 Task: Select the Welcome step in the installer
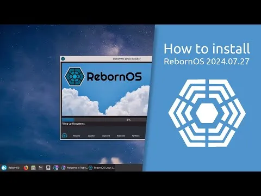click(77, 136)
